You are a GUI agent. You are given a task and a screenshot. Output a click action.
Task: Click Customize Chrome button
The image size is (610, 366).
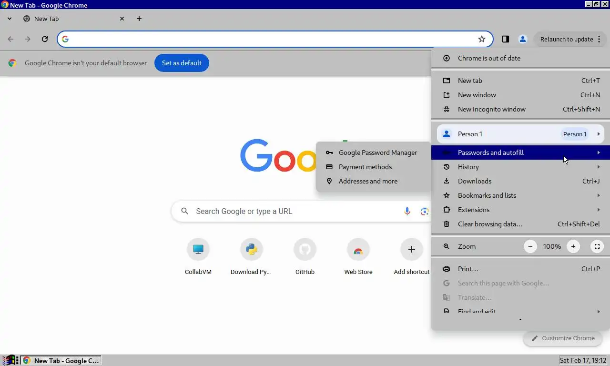coord(563,338)
